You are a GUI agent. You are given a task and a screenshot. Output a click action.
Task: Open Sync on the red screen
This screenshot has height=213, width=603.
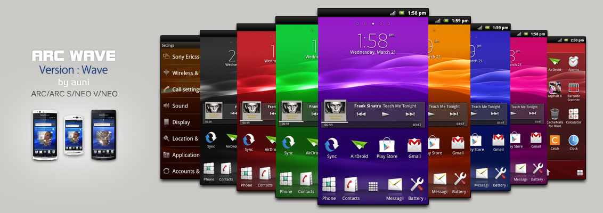249,142
